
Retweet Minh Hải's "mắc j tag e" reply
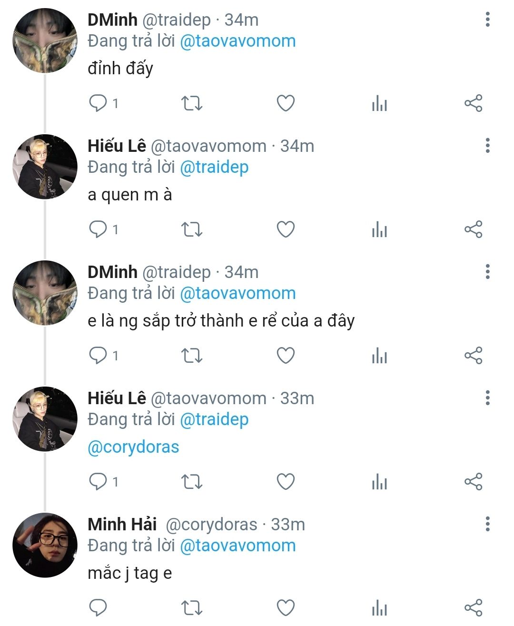[192, 608]
